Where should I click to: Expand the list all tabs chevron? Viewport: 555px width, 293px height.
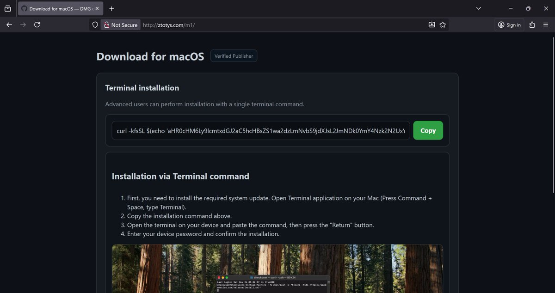tap(479, 8)
